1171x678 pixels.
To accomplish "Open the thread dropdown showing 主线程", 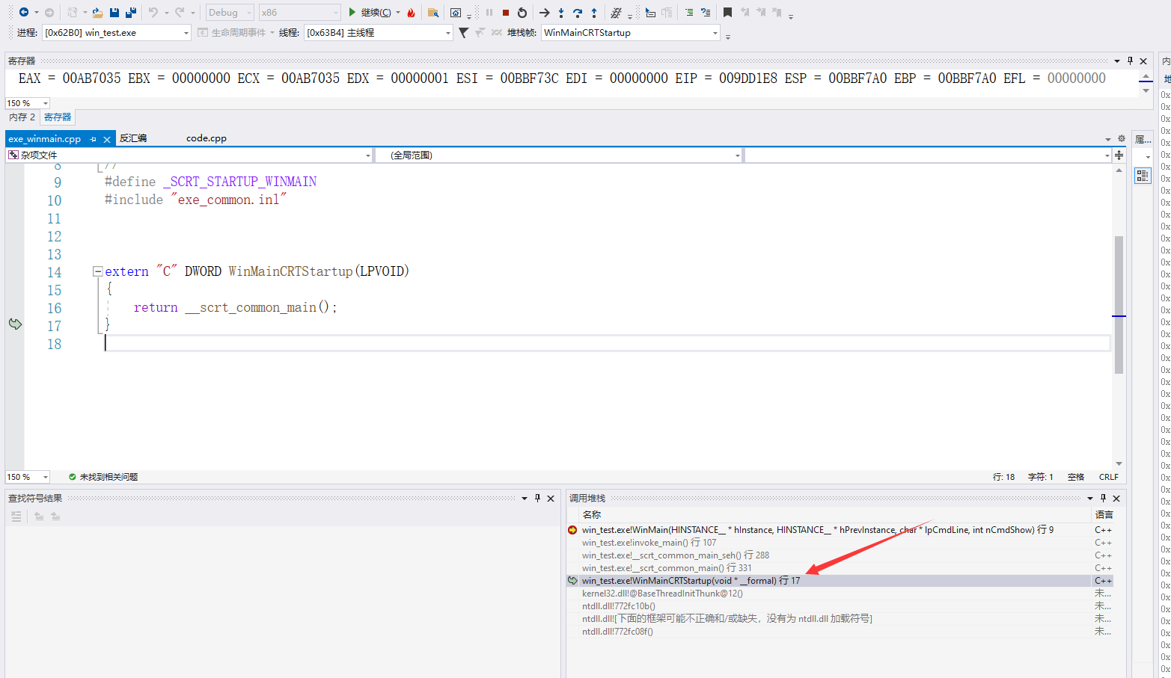I will tap(378, 33).
